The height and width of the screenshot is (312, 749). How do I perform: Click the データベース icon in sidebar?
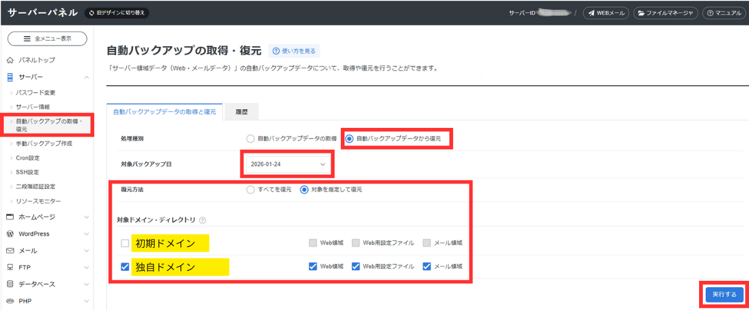click(x=10, y=285)
